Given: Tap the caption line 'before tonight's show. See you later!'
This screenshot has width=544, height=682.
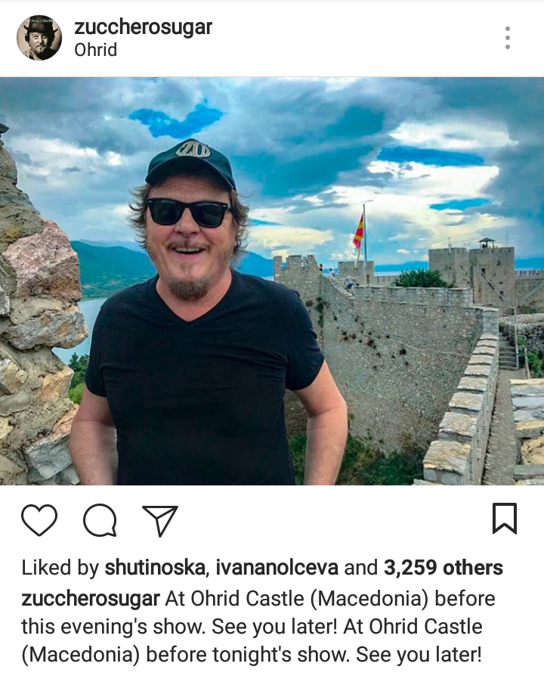Looking at the screenshot, I should (314, 655).
